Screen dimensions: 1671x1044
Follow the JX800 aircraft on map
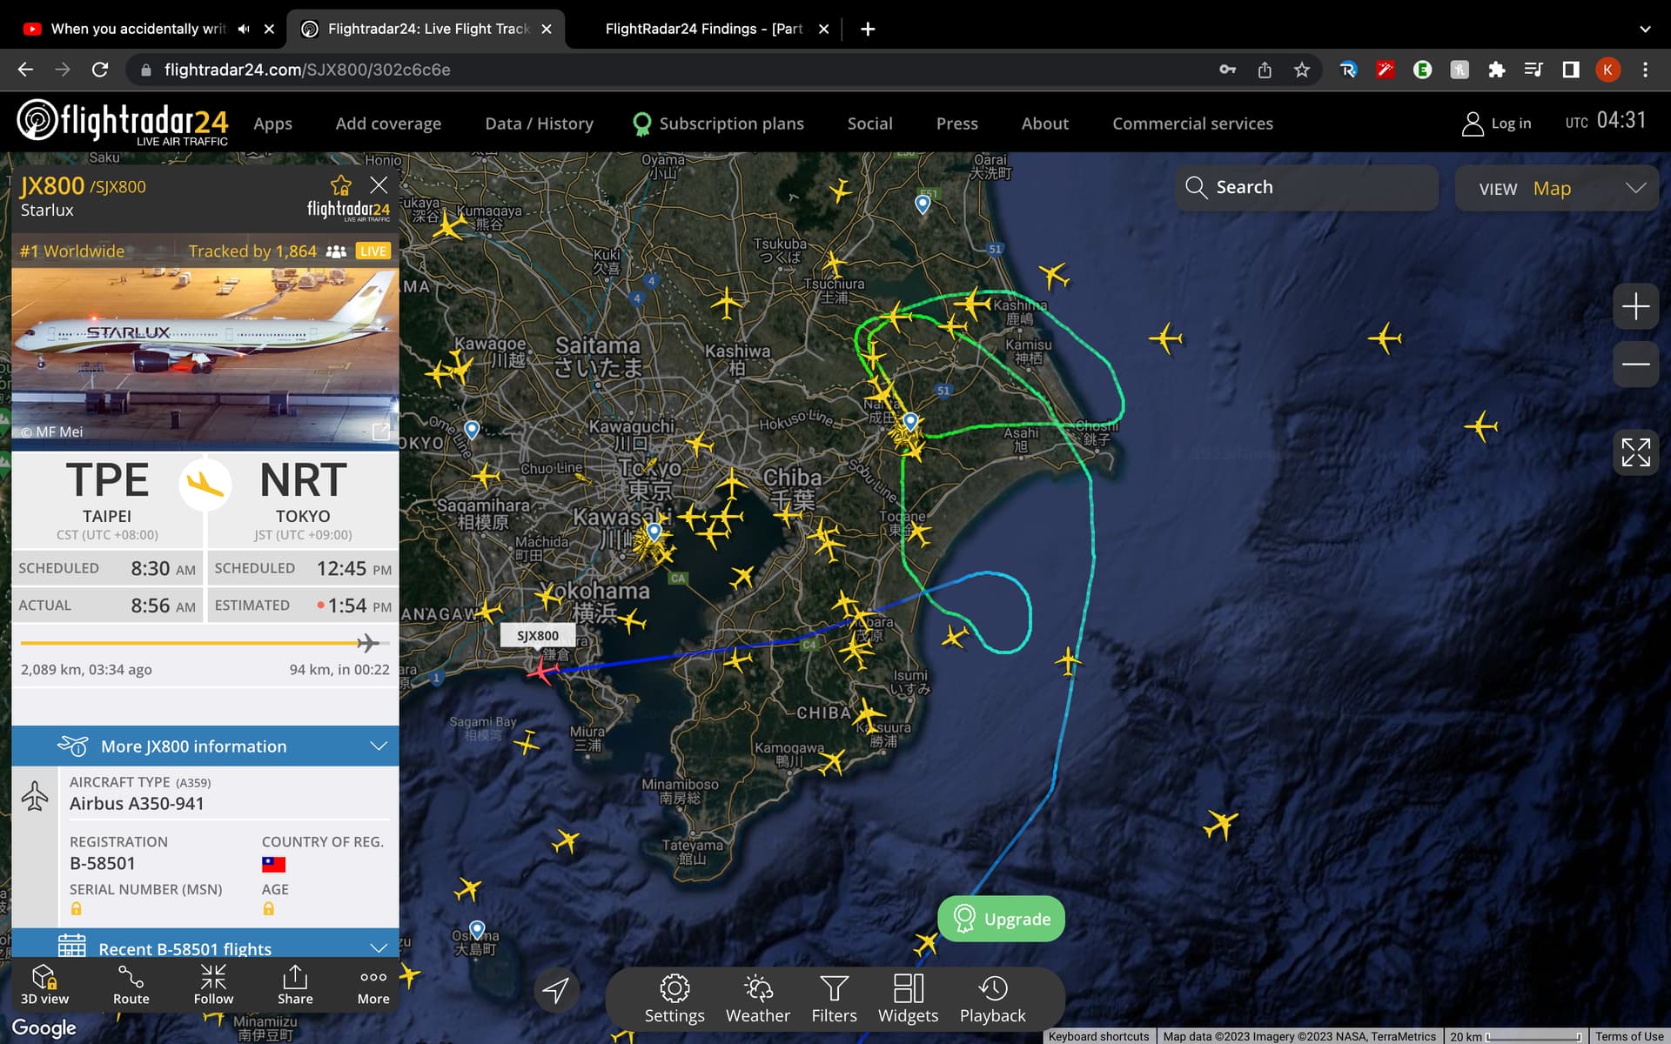click(x=213, y=985)
